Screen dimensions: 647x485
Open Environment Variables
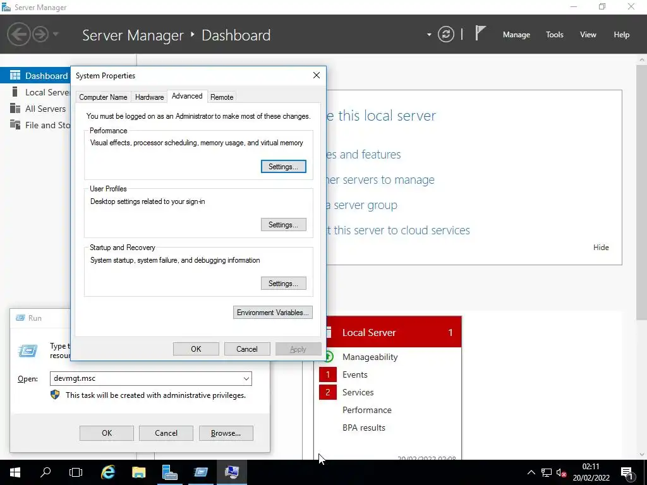tap(273, 312)
